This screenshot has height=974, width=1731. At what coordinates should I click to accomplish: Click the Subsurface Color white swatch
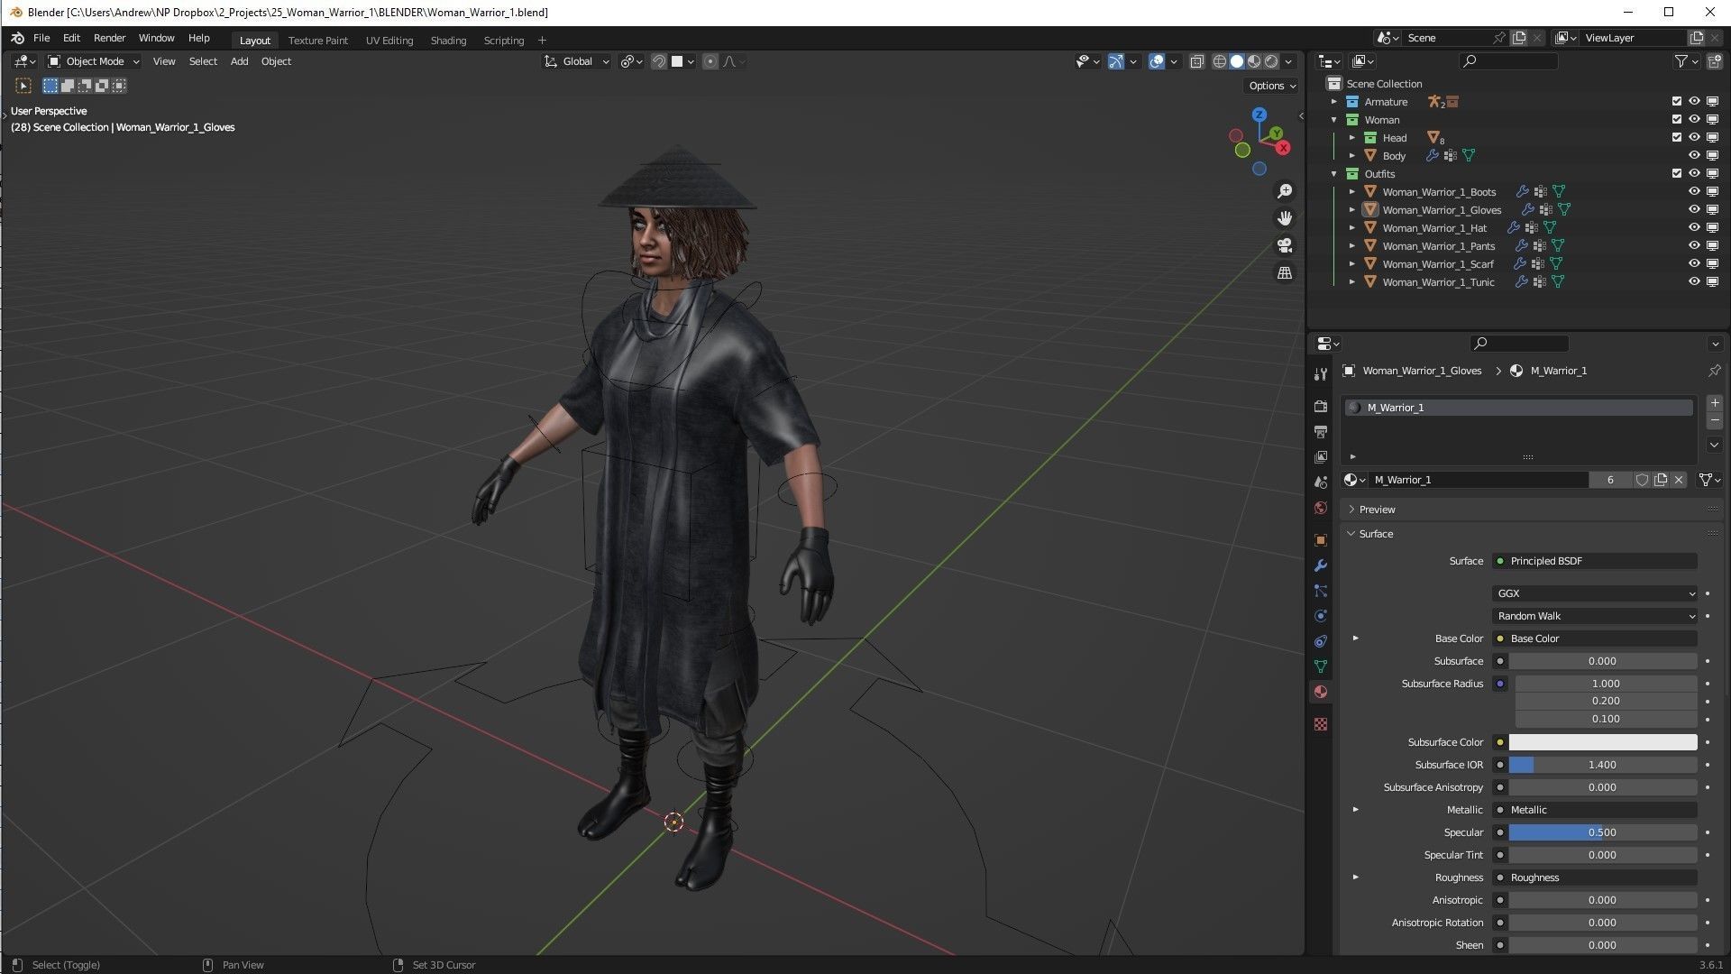pyautogui.click(x=1602, y=742)
